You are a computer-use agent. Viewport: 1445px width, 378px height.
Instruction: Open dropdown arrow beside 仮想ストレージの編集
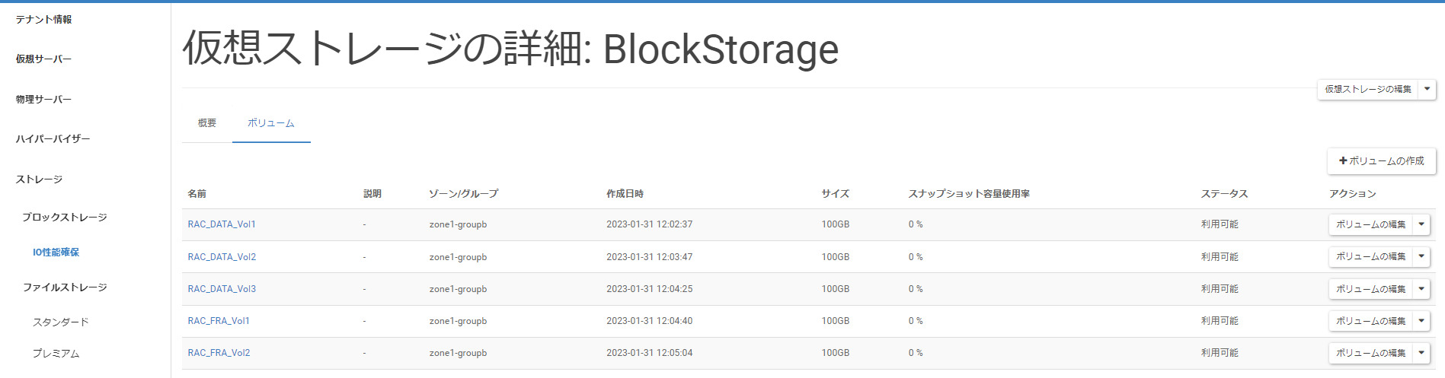point(1427,89)
